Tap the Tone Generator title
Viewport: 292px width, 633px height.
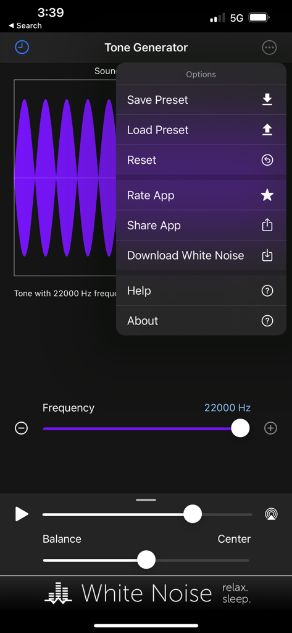pos(146,48)
